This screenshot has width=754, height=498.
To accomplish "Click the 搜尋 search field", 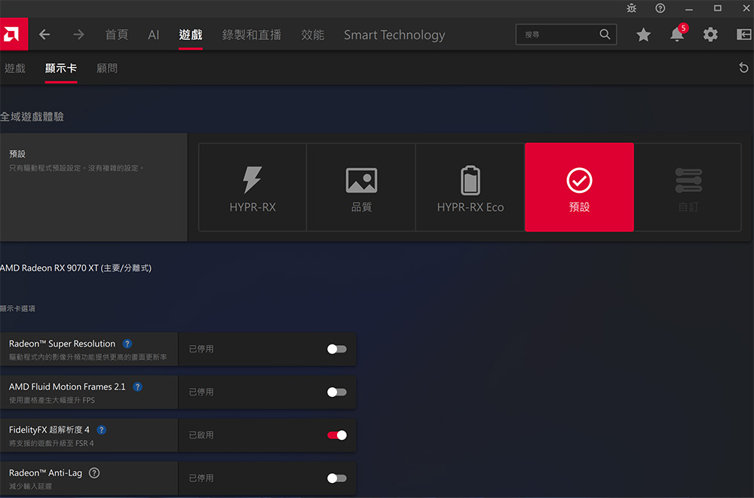I will coord(558,35).
